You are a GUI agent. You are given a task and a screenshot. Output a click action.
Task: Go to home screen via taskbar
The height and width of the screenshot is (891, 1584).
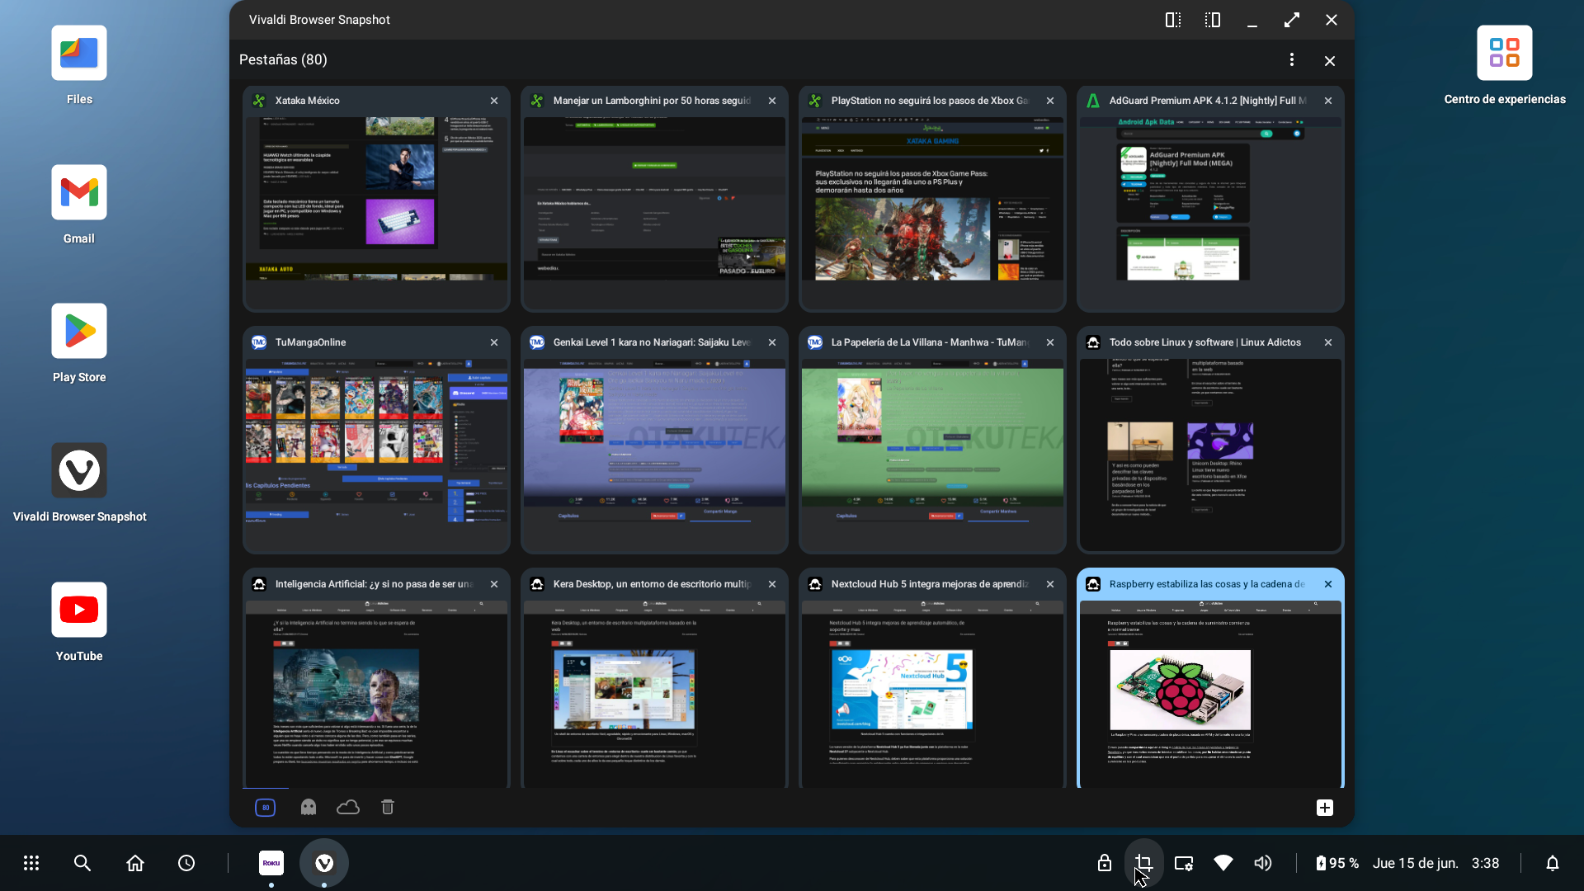(135, 863)
